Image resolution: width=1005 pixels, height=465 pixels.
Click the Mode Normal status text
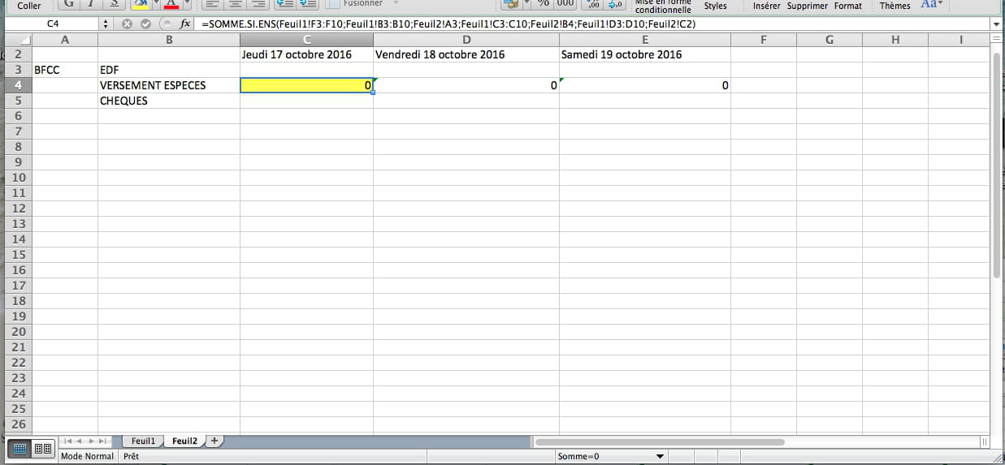(x=88, y=456)
